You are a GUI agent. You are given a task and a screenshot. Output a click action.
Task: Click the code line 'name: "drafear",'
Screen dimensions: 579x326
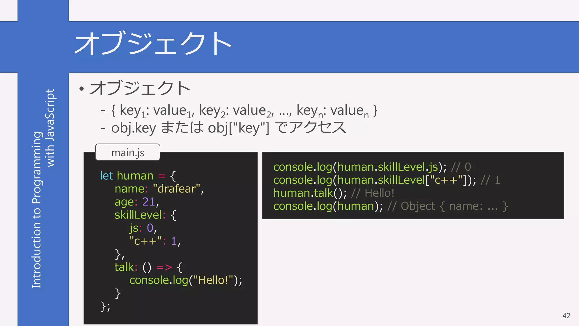point(159,189)
